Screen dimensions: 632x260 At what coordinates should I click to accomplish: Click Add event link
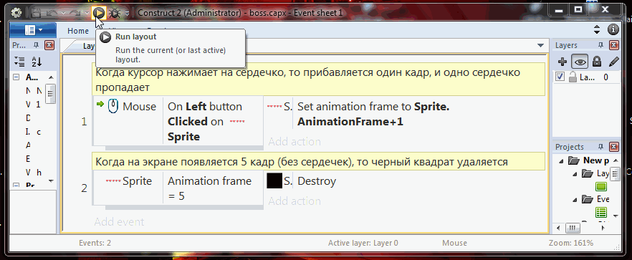pyautogui.click(x=119, y=222)
